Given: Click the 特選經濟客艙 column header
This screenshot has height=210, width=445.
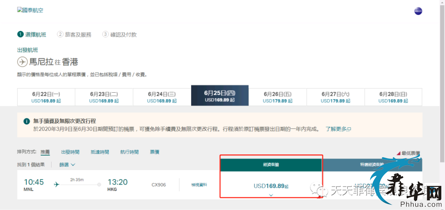Looking at the screenshot, I should coord(372,165).
